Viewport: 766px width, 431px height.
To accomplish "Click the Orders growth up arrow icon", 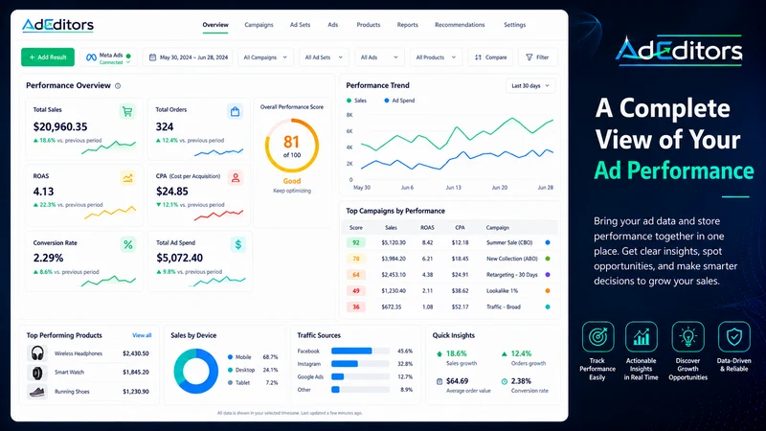I will [505, 353].
